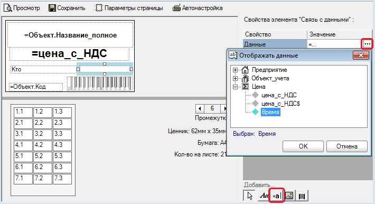375x204 pixels.
Task: Click the Данные value field
Action: point(334,44)
